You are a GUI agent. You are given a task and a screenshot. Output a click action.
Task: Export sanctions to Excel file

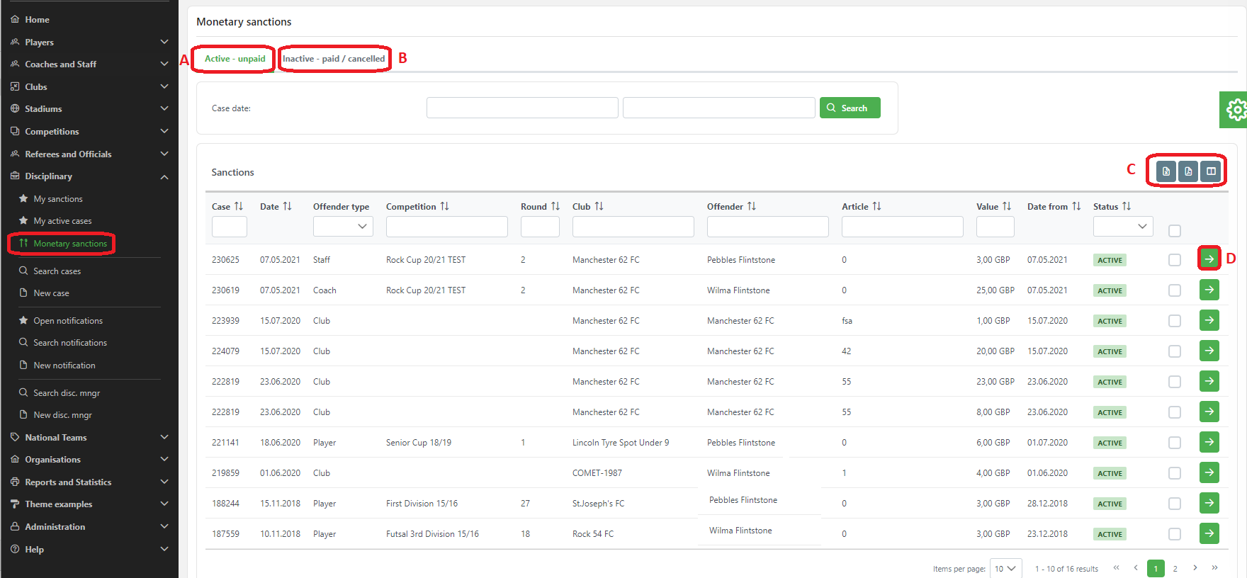(1166, 171)
